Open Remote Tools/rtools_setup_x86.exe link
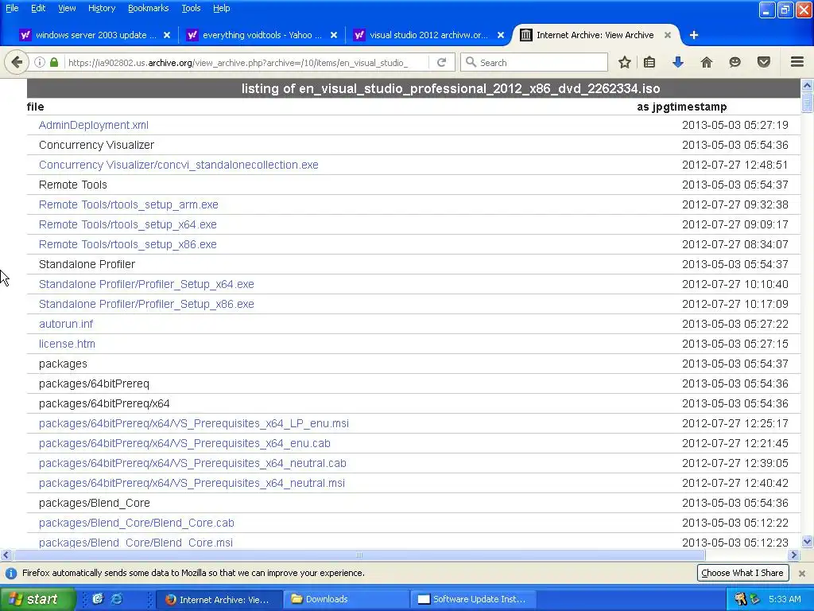Screen dimensions: 814x611 (128, 244)
